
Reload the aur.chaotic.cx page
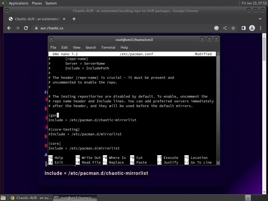click(x=26, y=28)
